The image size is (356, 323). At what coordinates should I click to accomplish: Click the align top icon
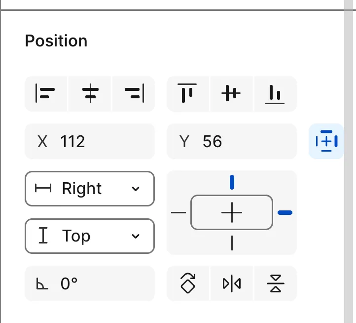(187, 93)
